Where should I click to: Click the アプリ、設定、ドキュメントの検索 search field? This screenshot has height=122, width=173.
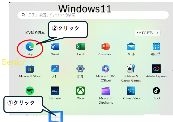93,15
